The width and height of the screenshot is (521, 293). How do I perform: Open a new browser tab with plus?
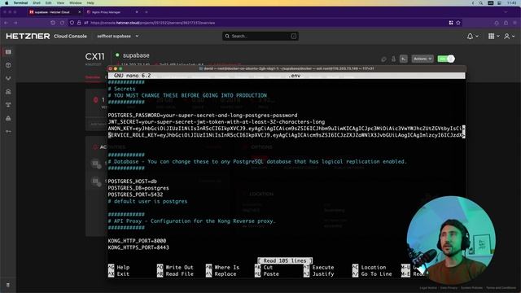coord(147,12)
